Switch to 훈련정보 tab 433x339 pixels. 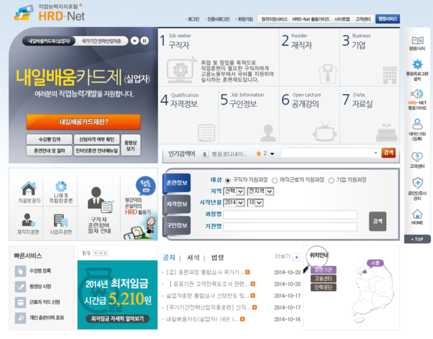[177, 183]
